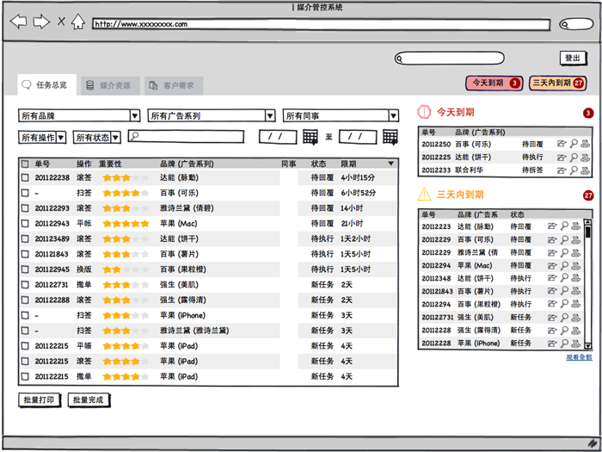This screenshot has width=602, height=452.
Task: Click the browser forward arrow
Action: 41,22
